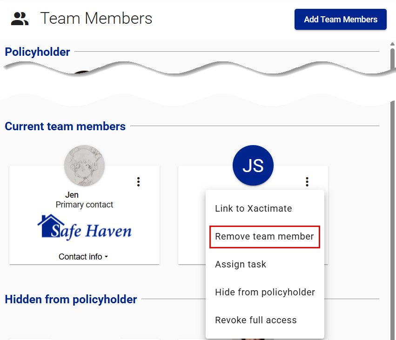Click the Primary contact label
The height and width of the screenshot is (340, 396).
tap(84, 205)
